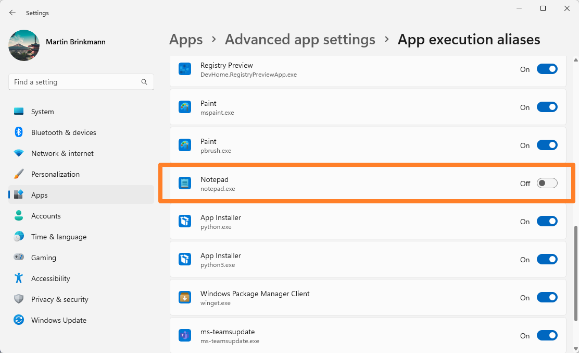Navigate to Apps in the breadcrumb

[186, 40]
